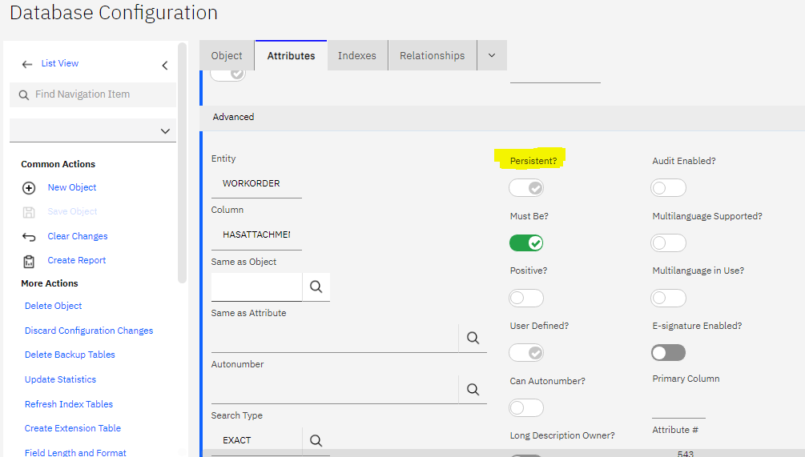This screenshot has height=457, width=805.
Task: Open Create Extension Table
Action: [73, 428]
